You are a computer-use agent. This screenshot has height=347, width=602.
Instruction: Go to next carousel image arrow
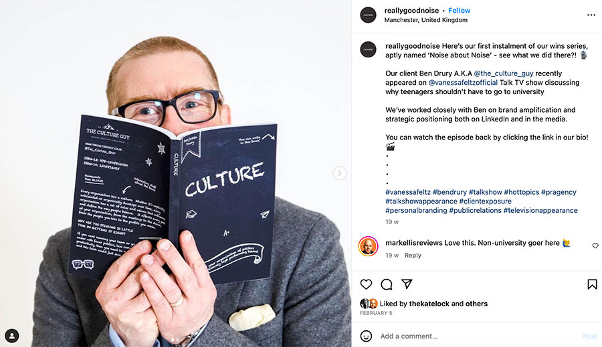[x=339, y=173]
